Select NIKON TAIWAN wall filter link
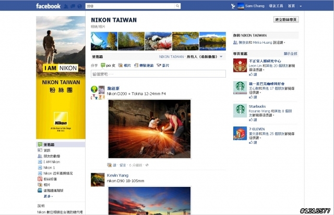Image resolution: width=334 pixels, height=215 pixels. (172, 57)
